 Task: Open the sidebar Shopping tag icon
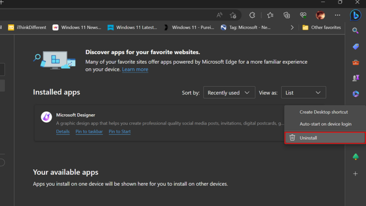pyautogui.click(x=356, y=46)
